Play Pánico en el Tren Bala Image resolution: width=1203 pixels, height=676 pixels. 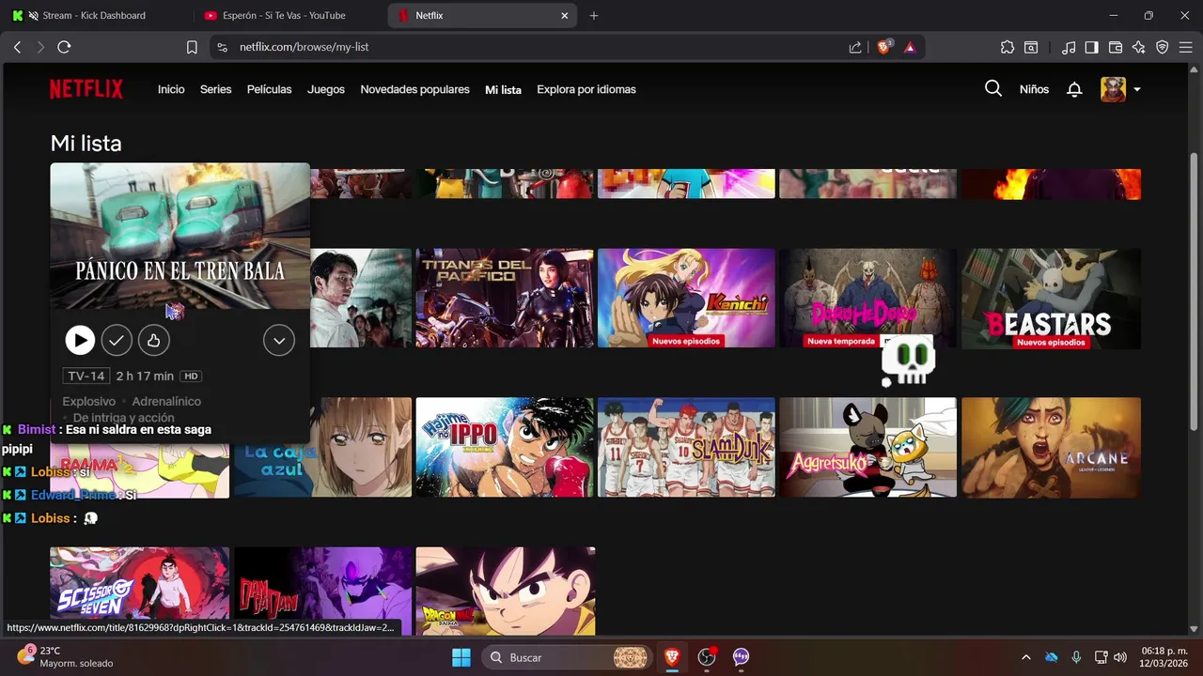coord(80,340)
